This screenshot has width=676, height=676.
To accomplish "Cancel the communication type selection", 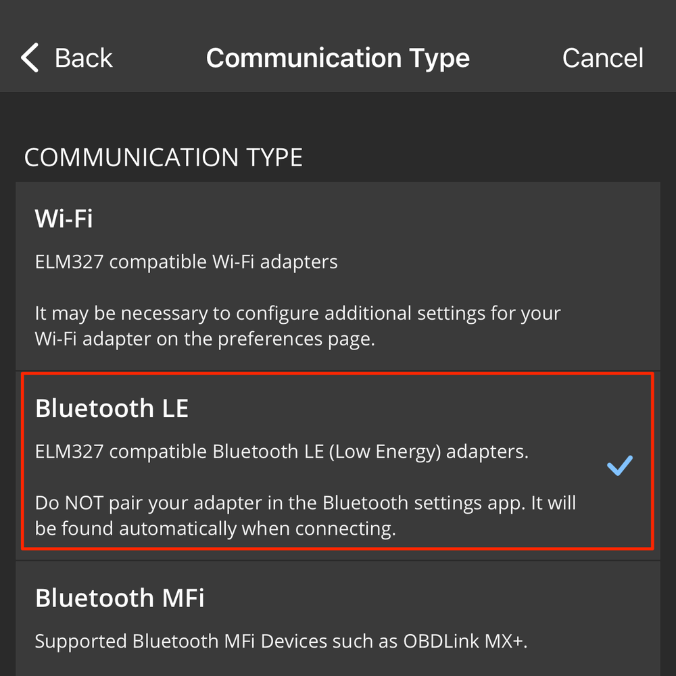I will click(602, 58).
